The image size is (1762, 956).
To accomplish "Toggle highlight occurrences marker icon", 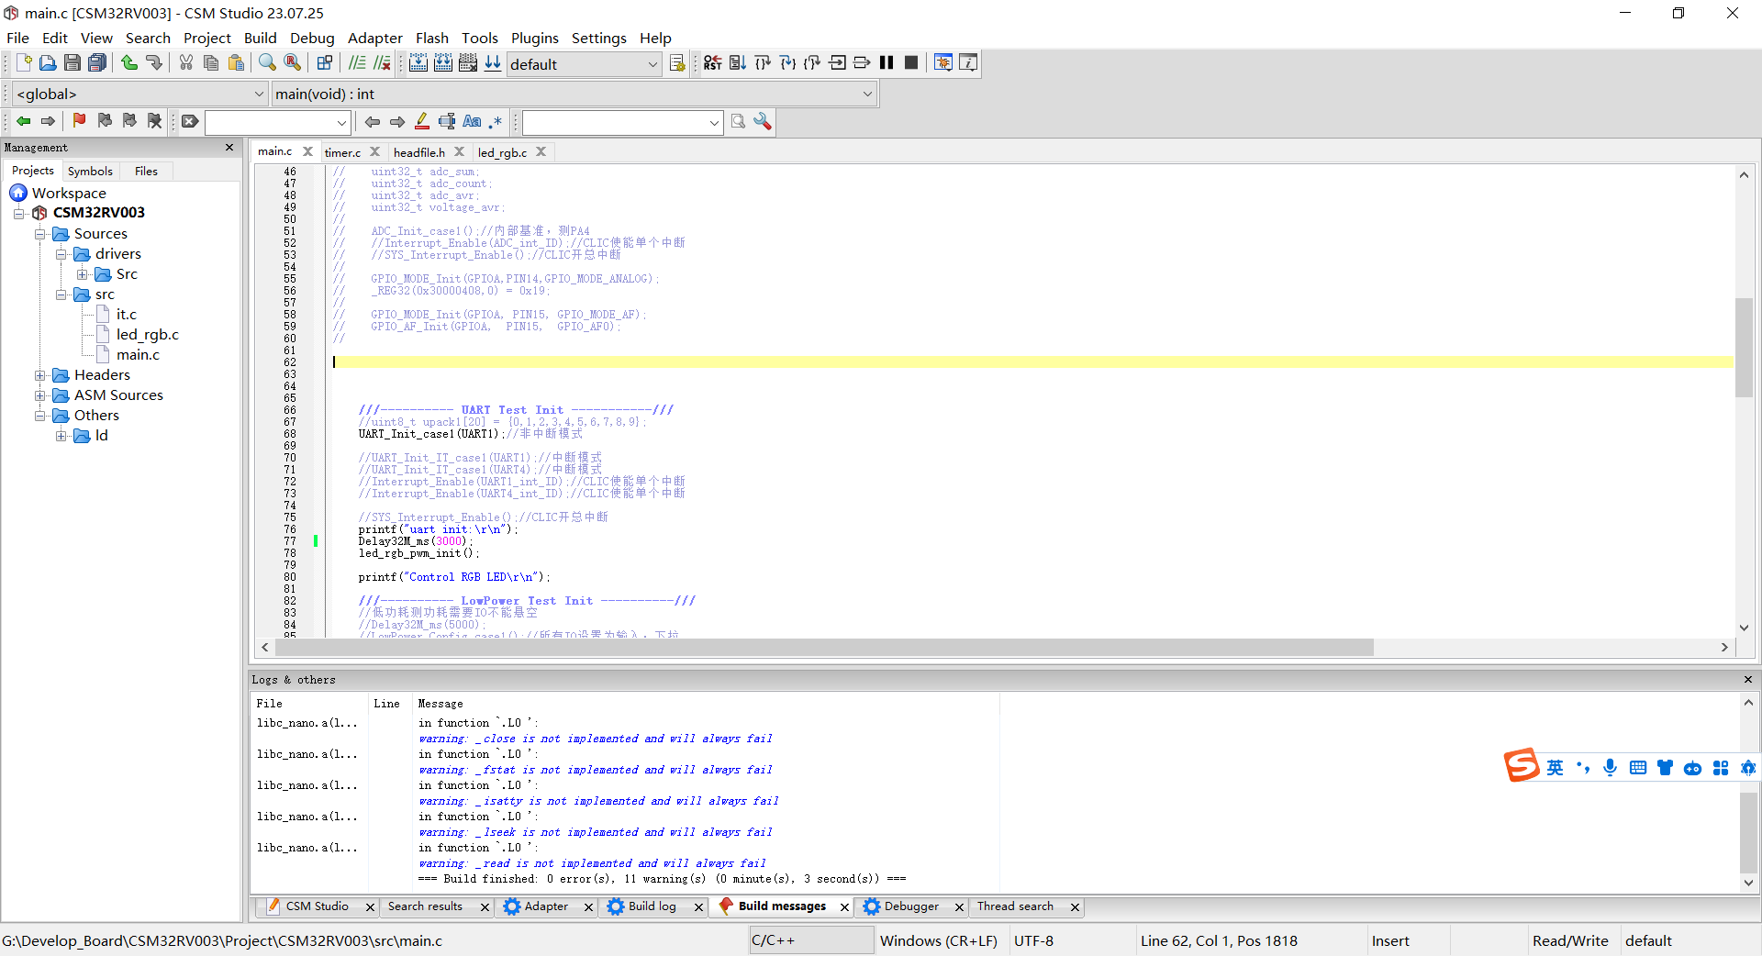I will [x=422, y=121].
